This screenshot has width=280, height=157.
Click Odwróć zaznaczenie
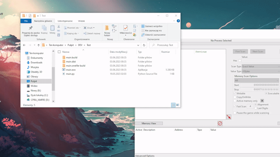pyautogui.click(x=153, y=35)
